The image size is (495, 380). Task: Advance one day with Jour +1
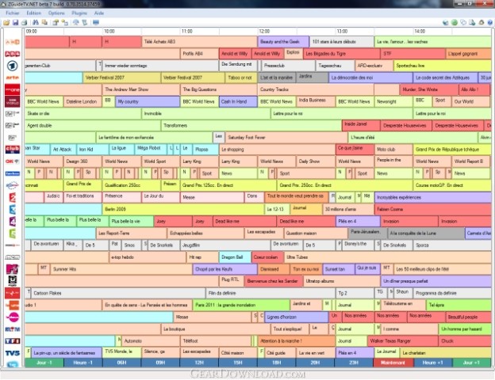coord(472,363)
